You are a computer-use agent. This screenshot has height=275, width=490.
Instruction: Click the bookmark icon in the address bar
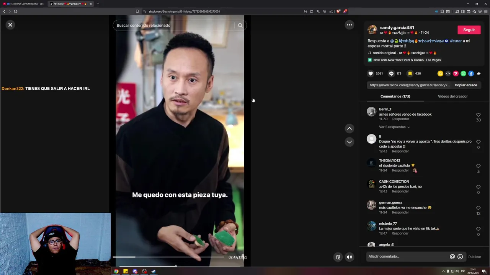pos(137,11)
